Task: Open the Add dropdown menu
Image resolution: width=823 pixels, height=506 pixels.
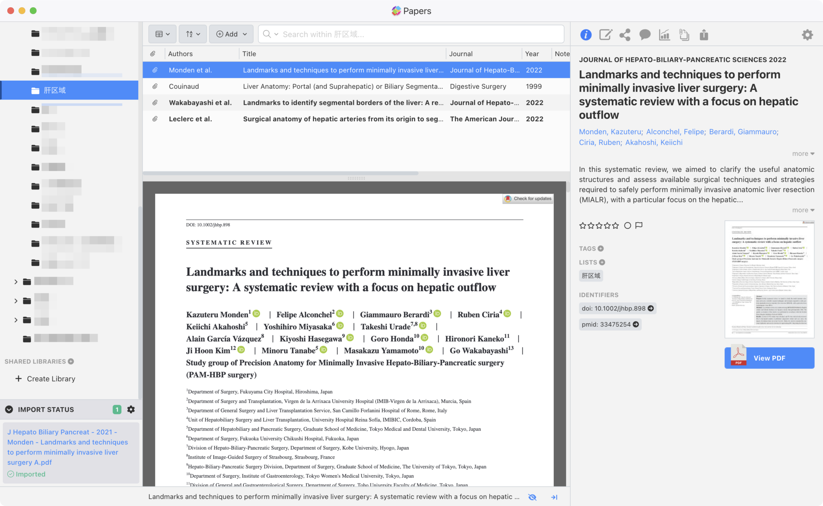Action: 231,34
